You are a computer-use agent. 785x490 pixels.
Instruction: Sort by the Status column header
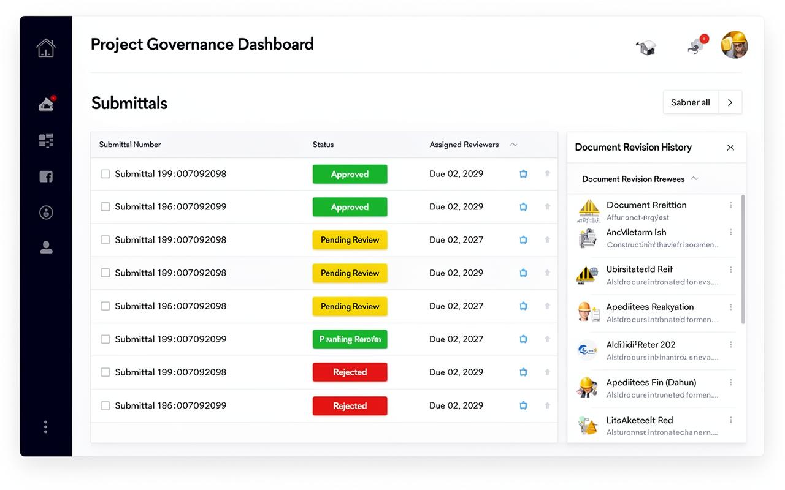[x=323, y=145]
